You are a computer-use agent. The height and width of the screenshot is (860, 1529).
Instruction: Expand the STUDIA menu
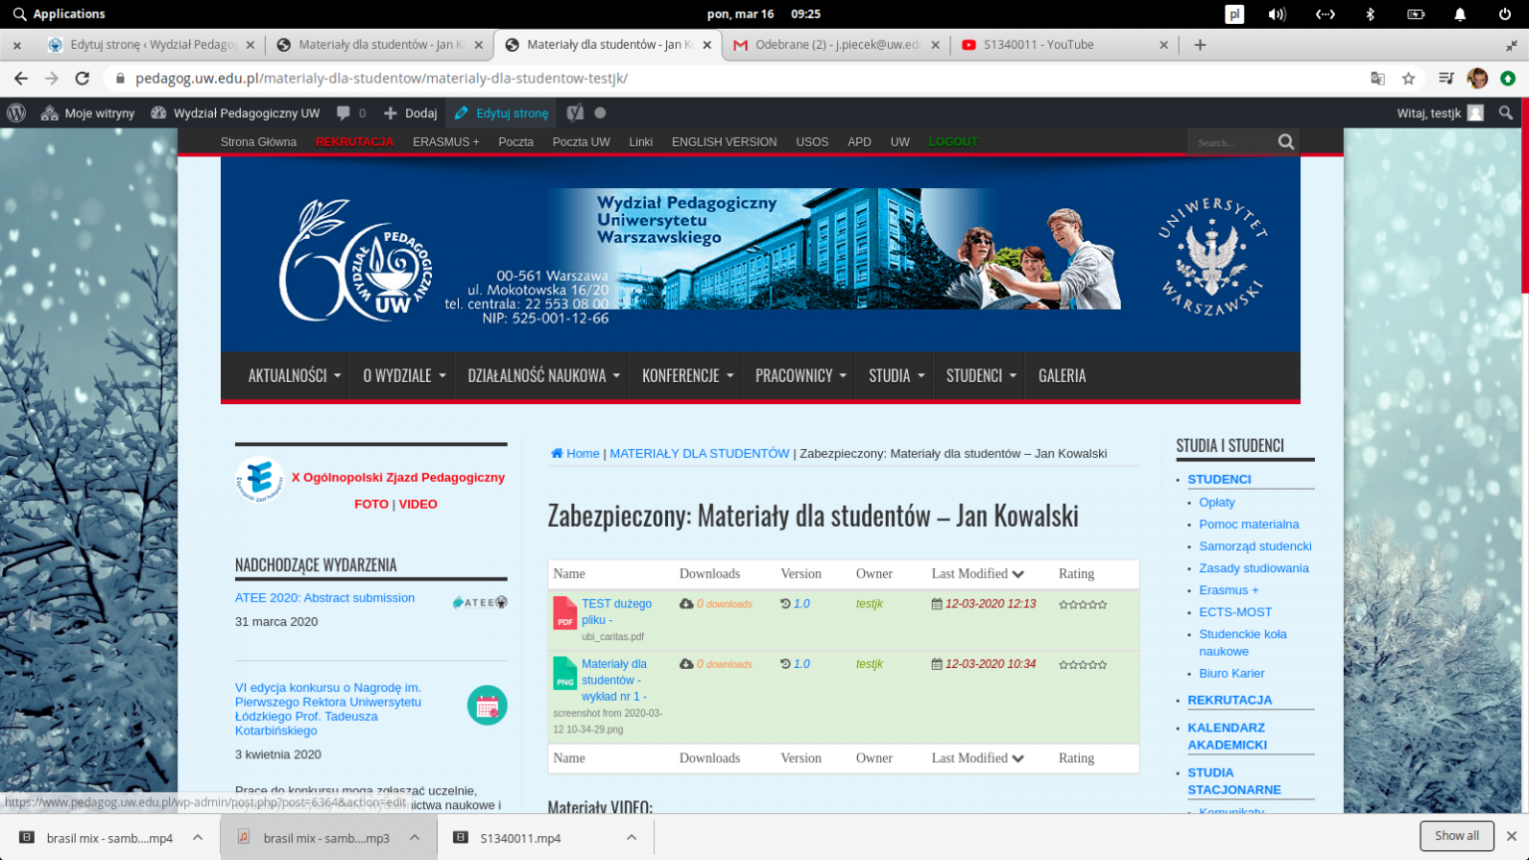tap(897, 375)
